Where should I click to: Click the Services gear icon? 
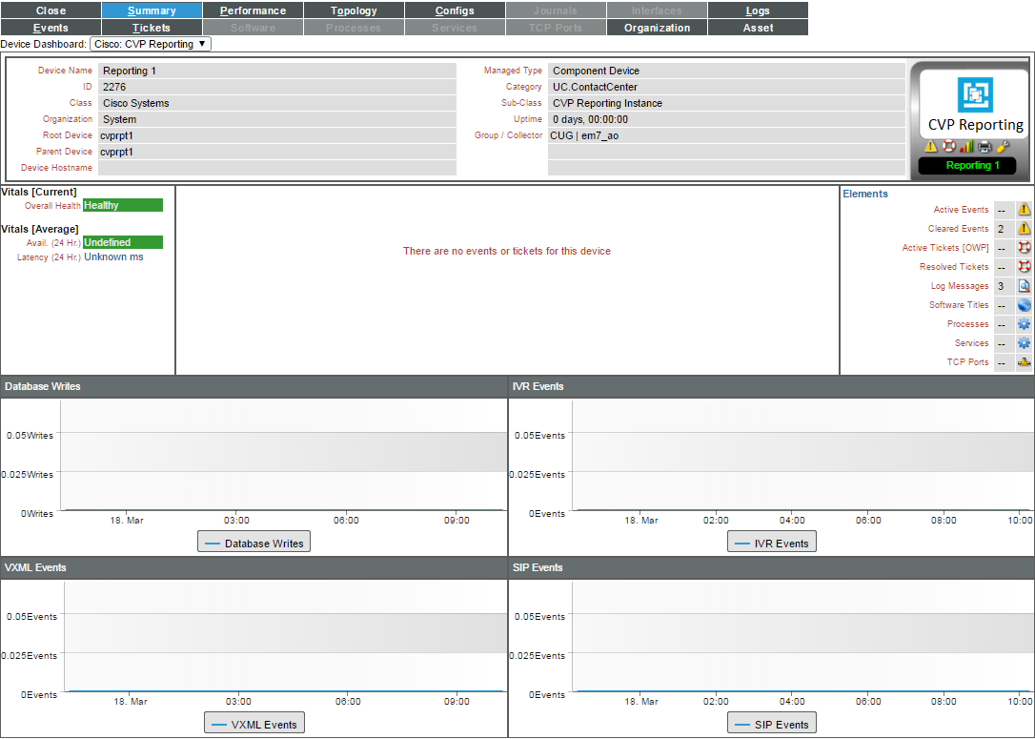pos(1024,343)
